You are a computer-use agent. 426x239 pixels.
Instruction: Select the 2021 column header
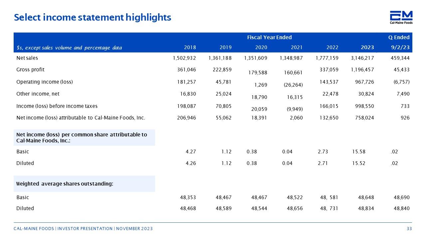click(297, 47)
